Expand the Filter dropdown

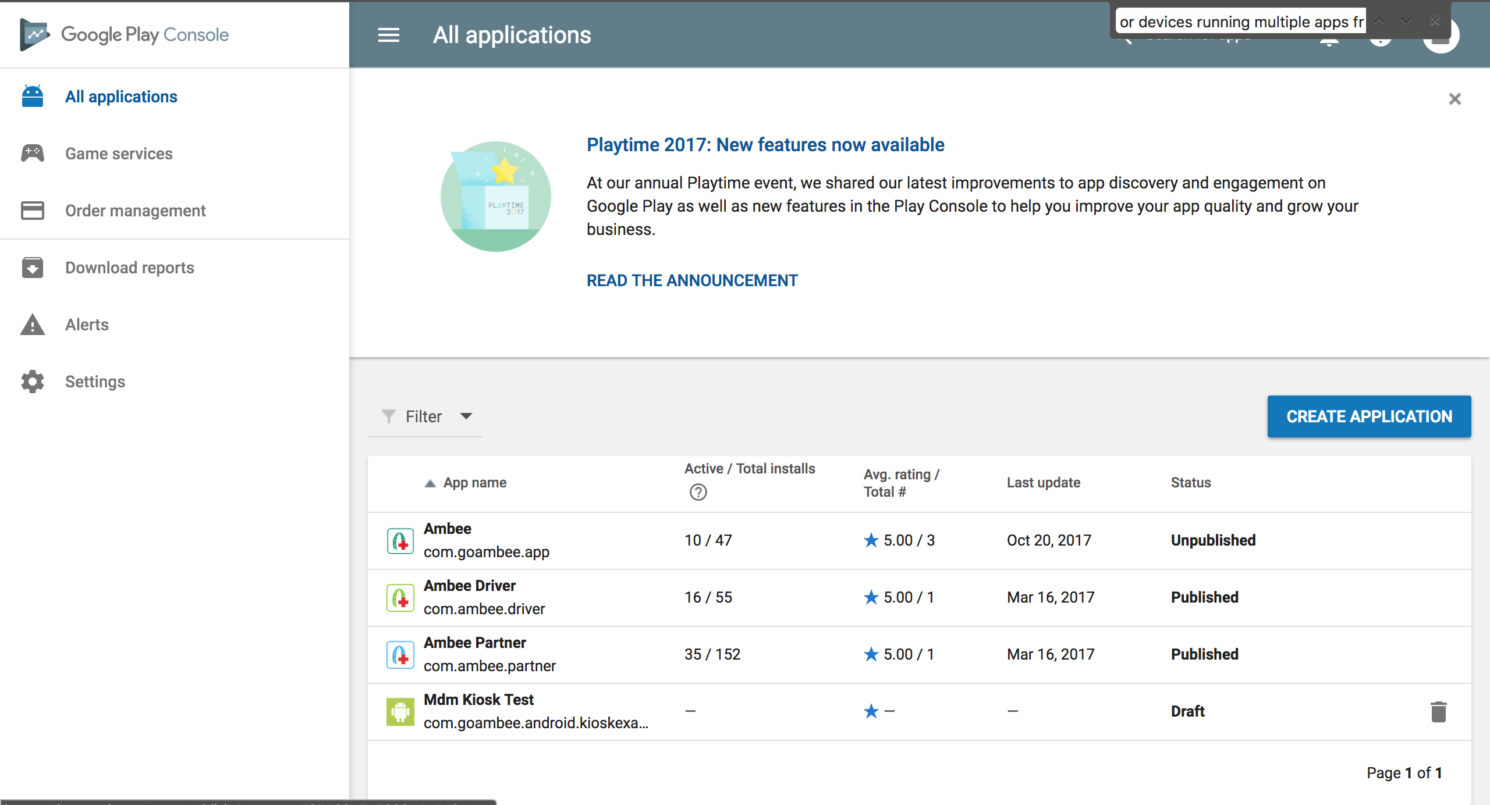point(425,416)
